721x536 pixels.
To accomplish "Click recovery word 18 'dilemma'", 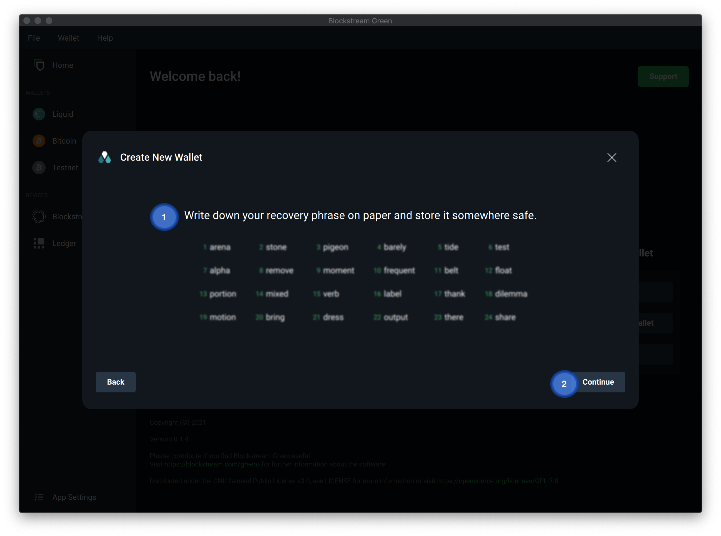I will pos(511,294).
